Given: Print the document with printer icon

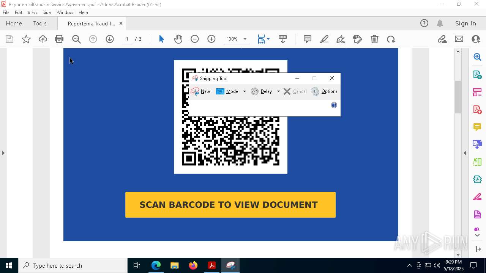Looking at the screenshot, I should 59,39.
